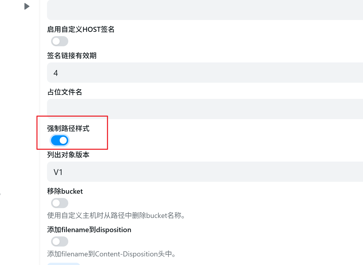363x265 pixels.
Task: Focus the 签名链接有效期 input field
Action: (x=205, y=73)
